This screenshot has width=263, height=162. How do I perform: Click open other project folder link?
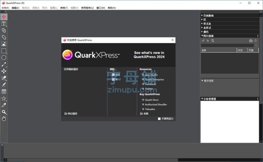pyautogui.click(x=71, y=114)
